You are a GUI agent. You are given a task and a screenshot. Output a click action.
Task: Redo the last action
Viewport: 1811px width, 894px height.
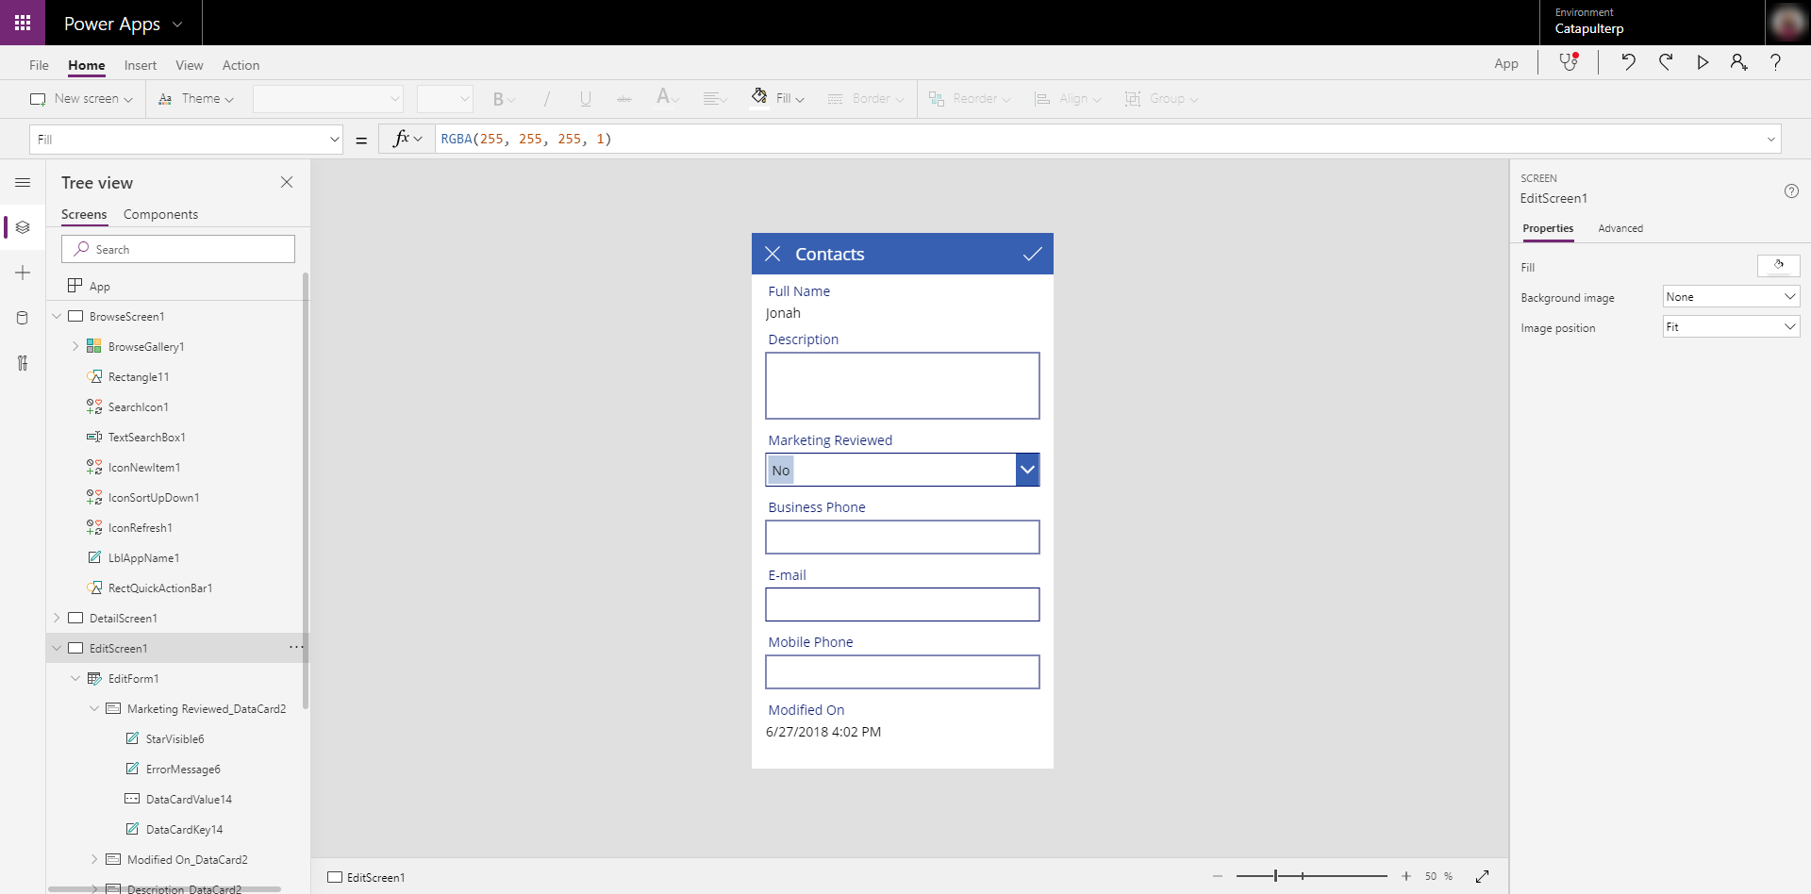[1666, 62]
